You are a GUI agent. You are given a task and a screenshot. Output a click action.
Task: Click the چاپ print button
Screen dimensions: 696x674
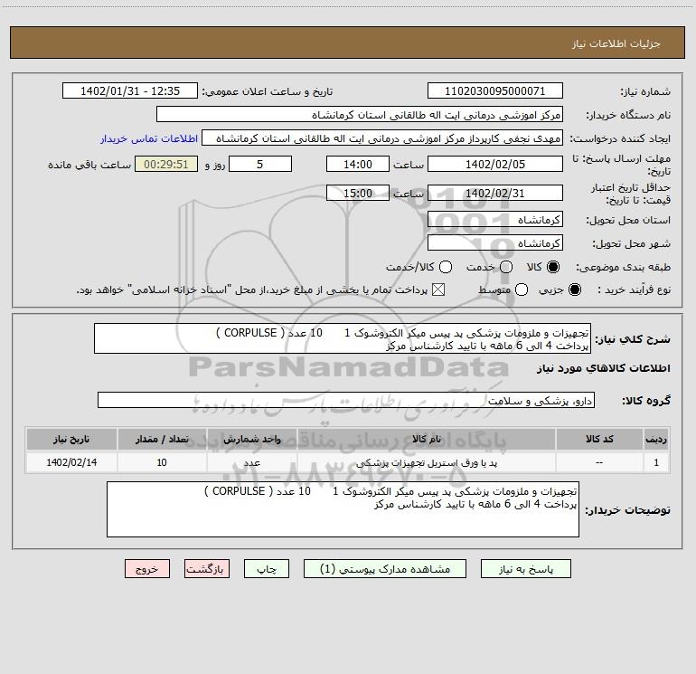267,569
